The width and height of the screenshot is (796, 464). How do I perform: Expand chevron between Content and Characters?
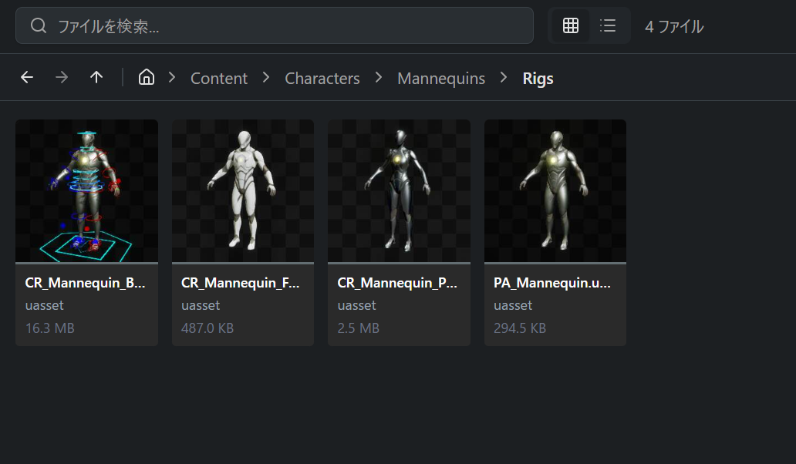[x=266, y=78]
